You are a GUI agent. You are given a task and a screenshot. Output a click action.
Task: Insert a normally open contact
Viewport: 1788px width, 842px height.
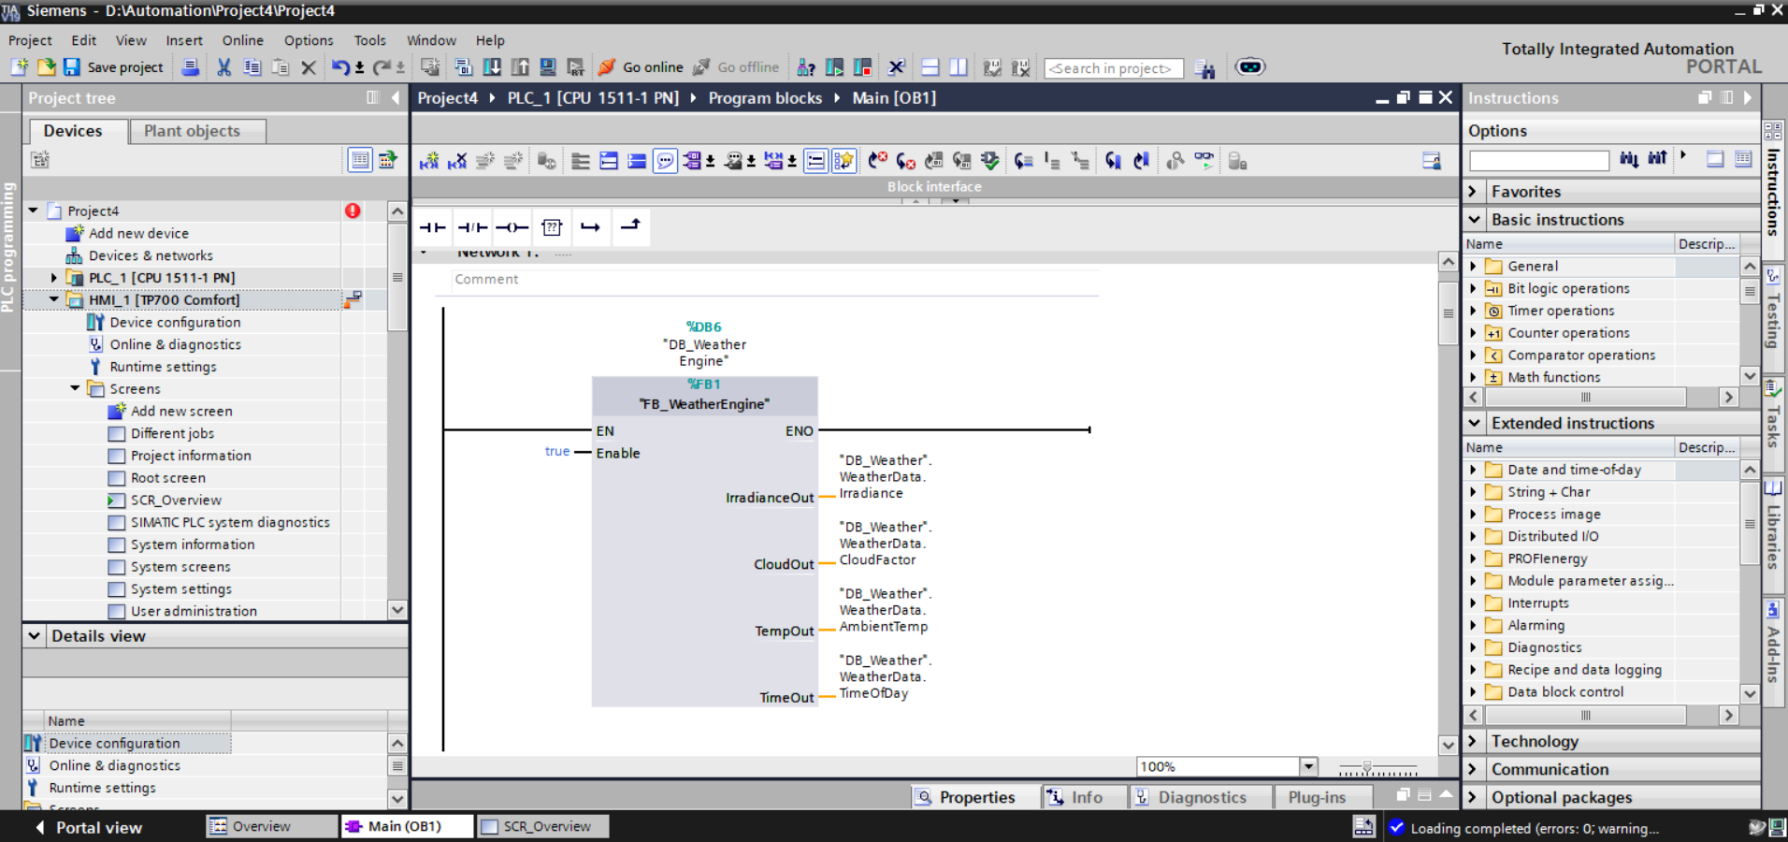click(433, 226)
